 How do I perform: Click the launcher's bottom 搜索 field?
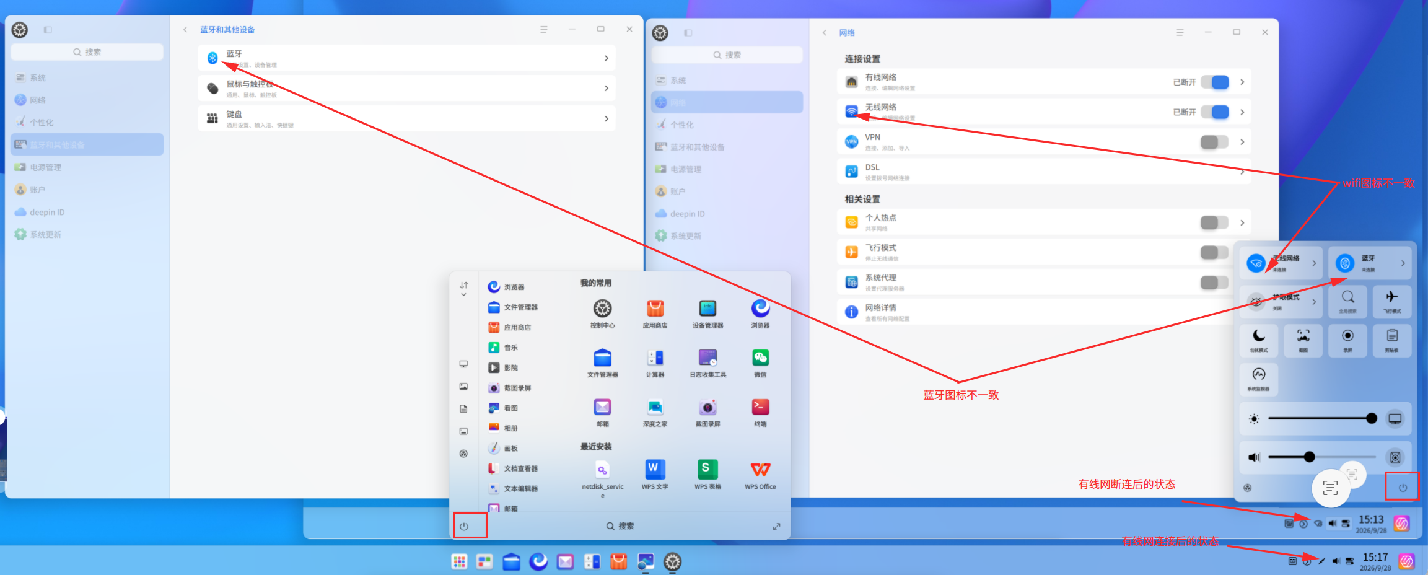[x=620, y=526]
